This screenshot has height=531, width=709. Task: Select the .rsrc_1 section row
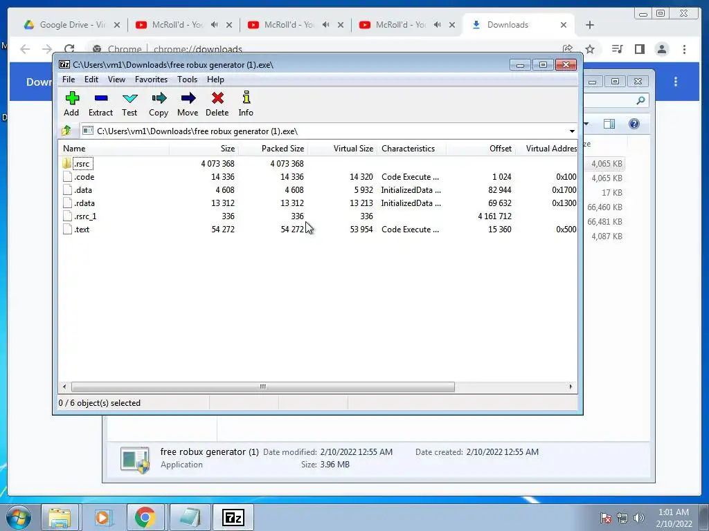[318, 216]
